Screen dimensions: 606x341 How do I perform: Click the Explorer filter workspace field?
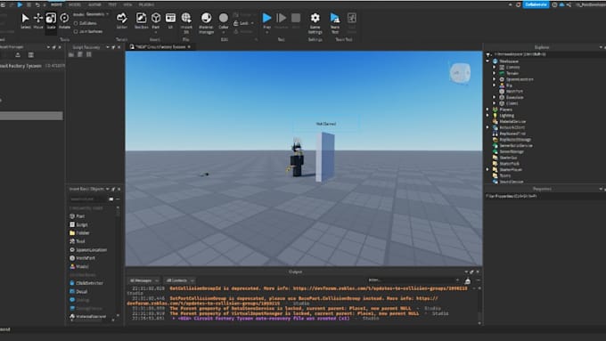coord(547,54)
